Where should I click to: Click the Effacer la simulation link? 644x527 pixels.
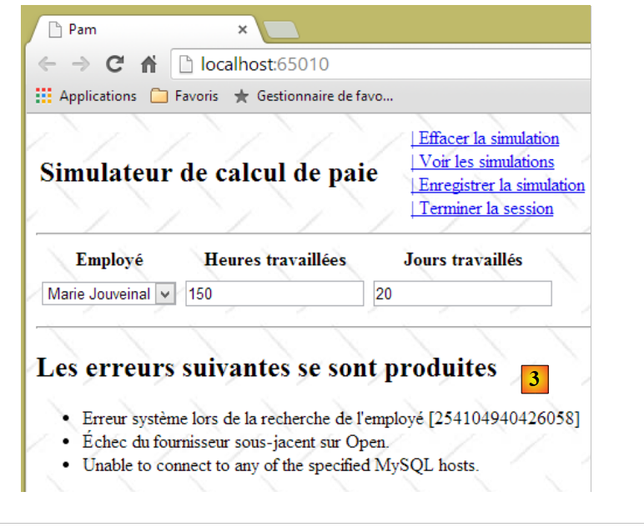tap(487, 138)
